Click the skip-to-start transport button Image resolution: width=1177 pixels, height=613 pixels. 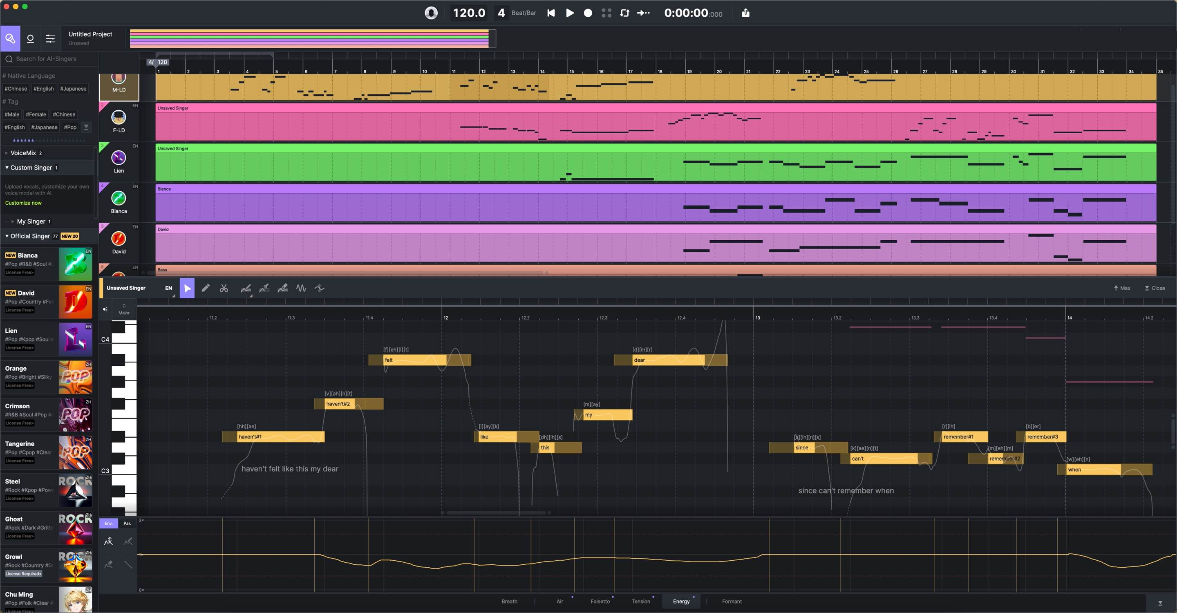click(551, 13)
